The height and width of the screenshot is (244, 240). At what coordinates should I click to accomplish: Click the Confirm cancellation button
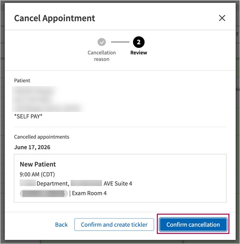tap(193, 224)
